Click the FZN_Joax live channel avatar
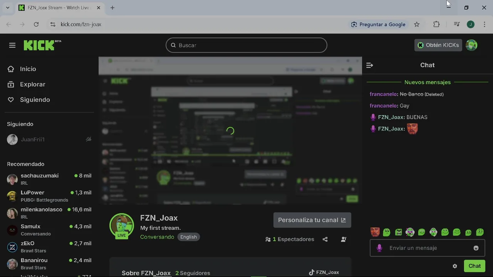The image size is (493, 277). point(122,226)
